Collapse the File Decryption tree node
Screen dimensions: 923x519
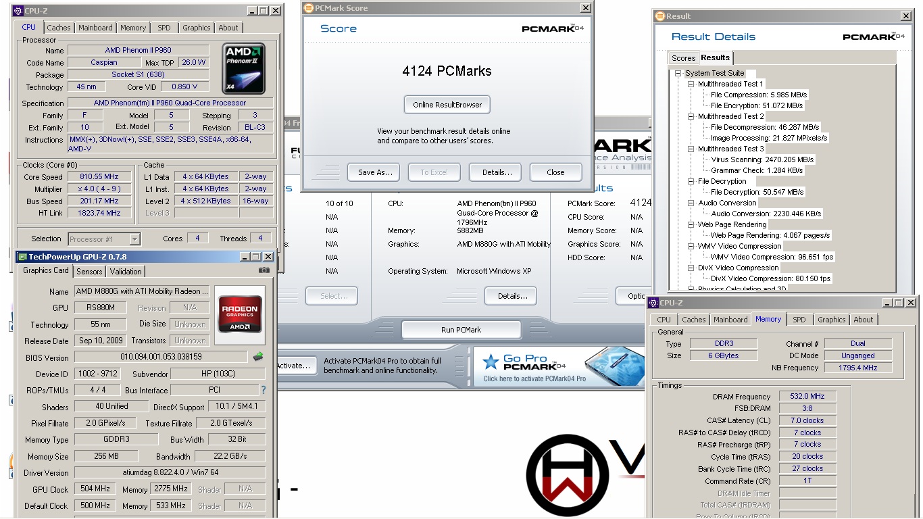point(691,181)
